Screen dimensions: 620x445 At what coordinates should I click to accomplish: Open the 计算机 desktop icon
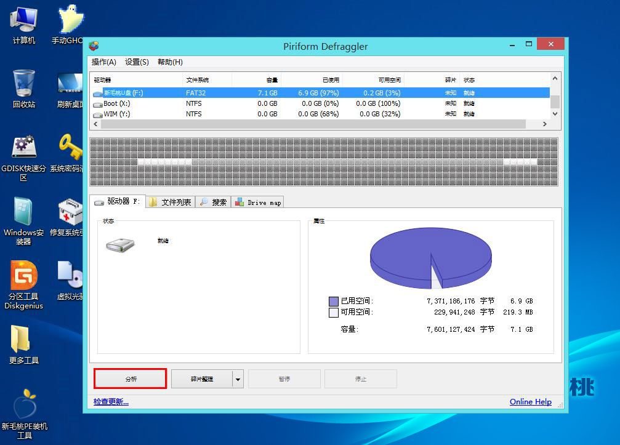point(24,25)
